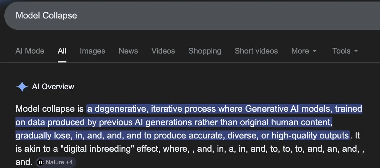The width and height of the screenshot is (380, 168).
Task: Click the "Model collapse is" opening words
Action: (x=49, y=109)
